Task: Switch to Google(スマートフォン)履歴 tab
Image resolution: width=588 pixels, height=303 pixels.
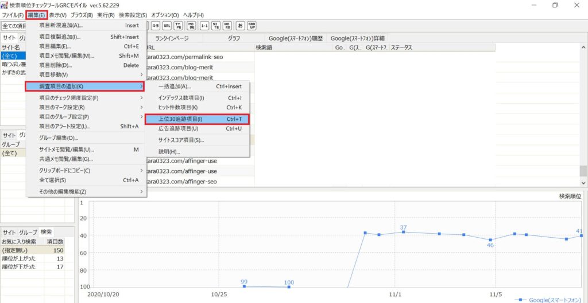Action: point(296,38)
